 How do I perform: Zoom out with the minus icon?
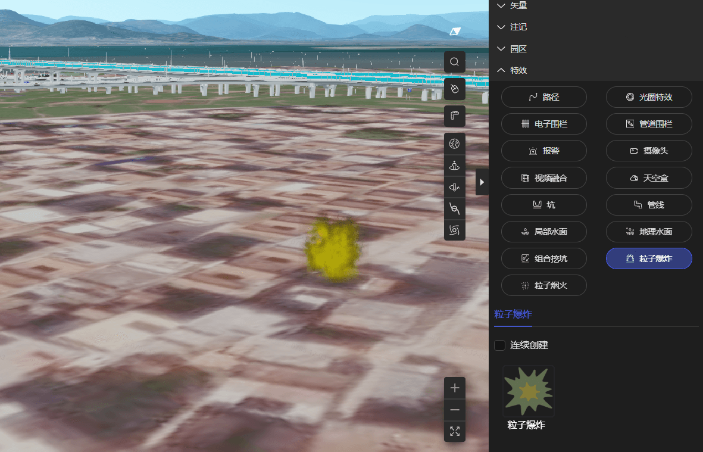(455, 410)
